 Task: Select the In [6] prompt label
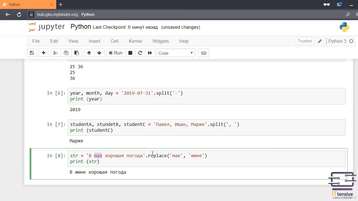point(56,93)
